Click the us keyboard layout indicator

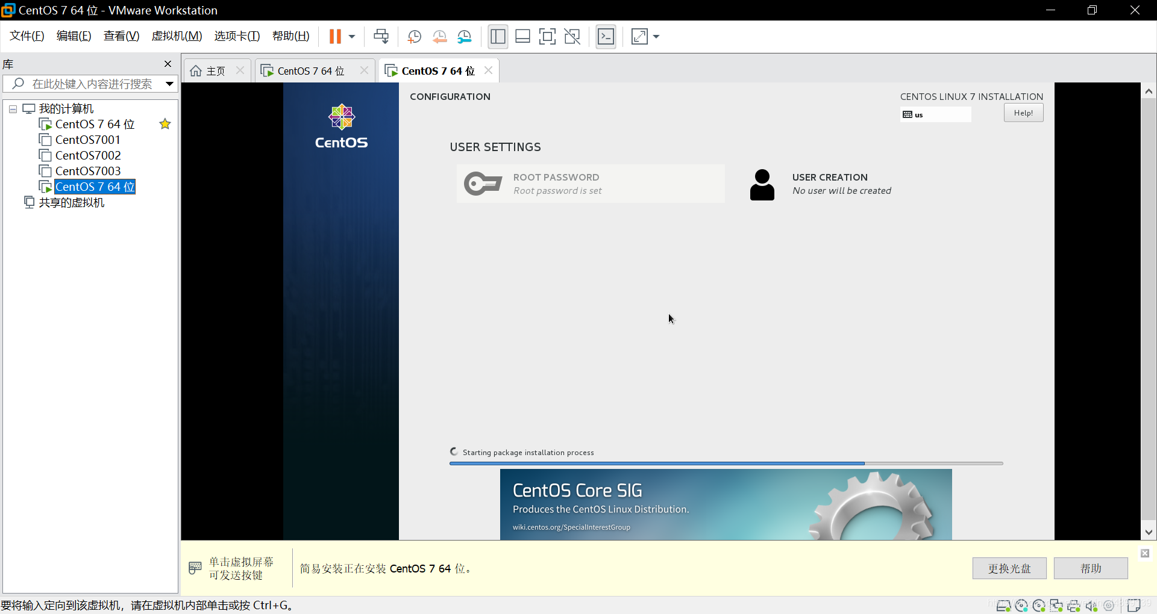tap(935, 114)
